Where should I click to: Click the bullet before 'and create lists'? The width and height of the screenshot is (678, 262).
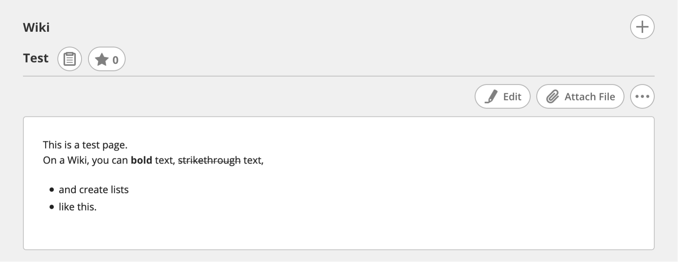pos(52,190)
